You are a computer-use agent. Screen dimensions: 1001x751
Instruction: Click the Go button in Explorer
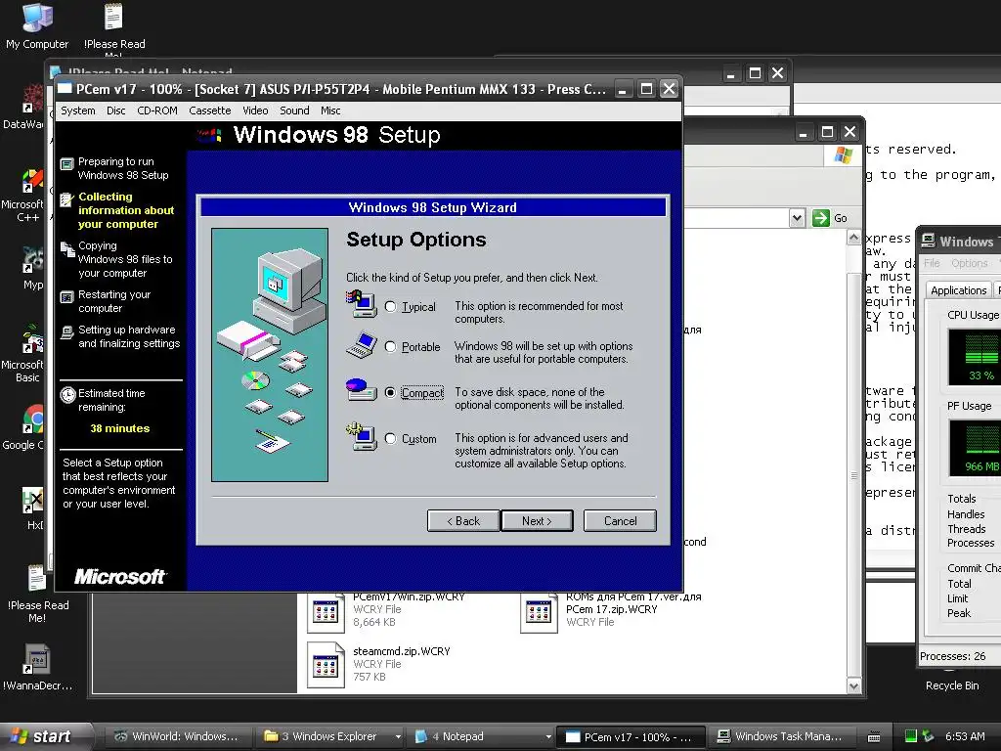tap(830, 218)
